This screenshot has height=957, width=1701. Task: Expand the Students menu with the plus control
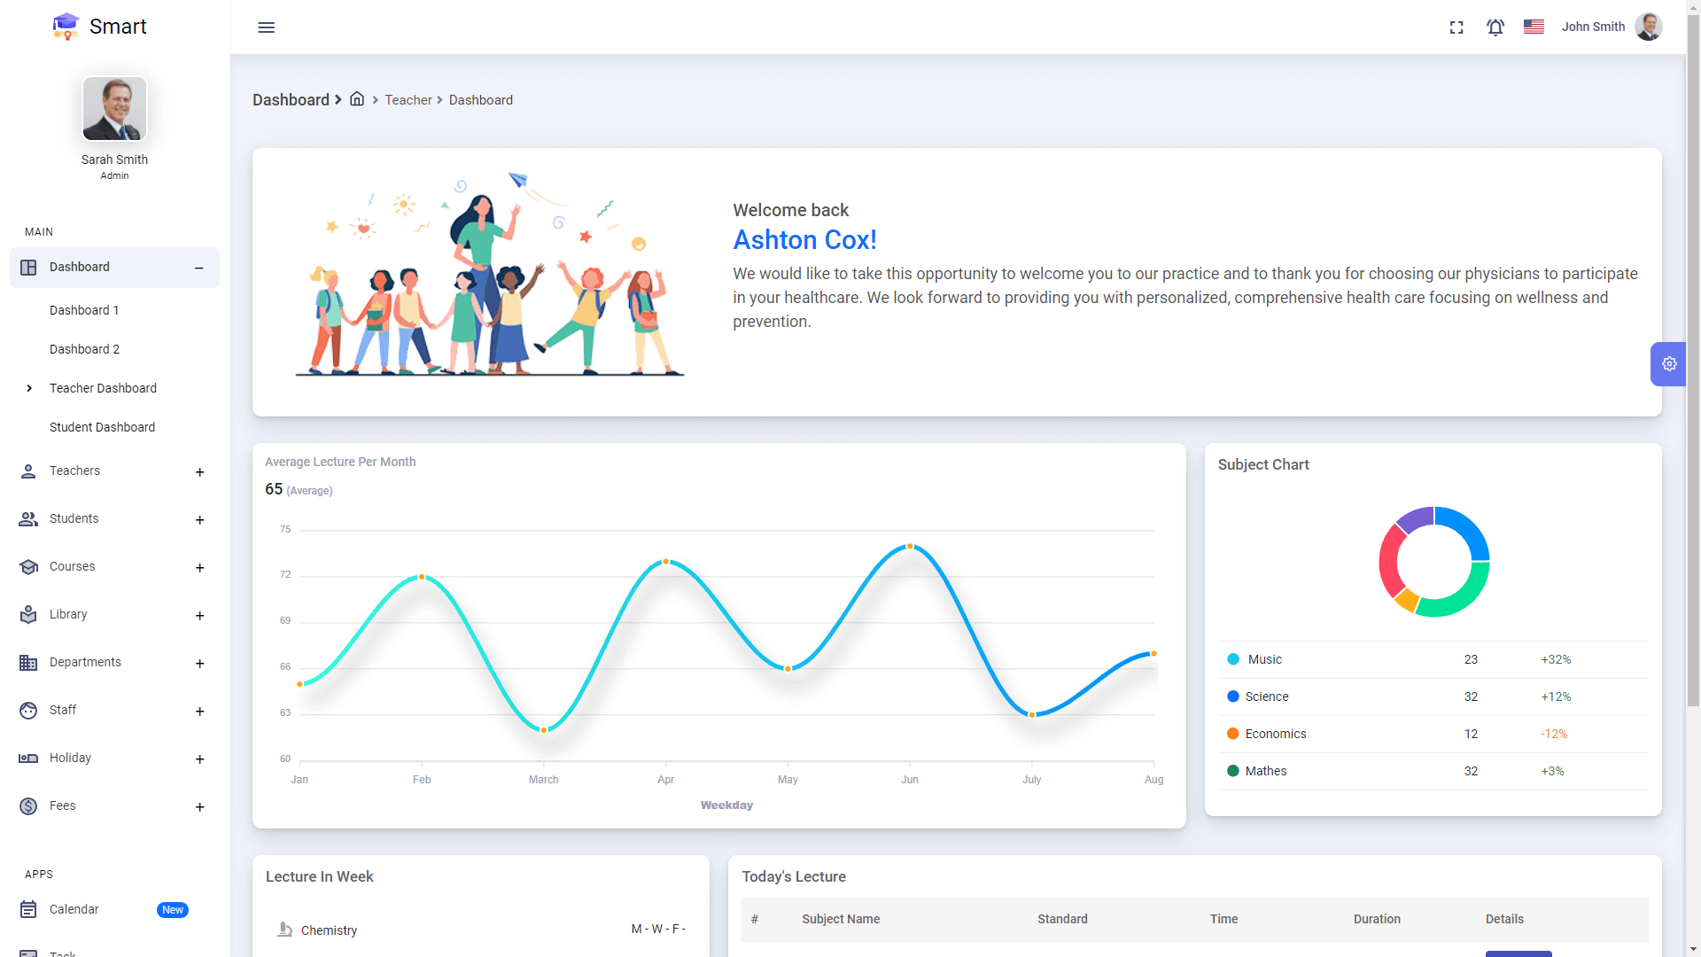[x=200, y=520]
